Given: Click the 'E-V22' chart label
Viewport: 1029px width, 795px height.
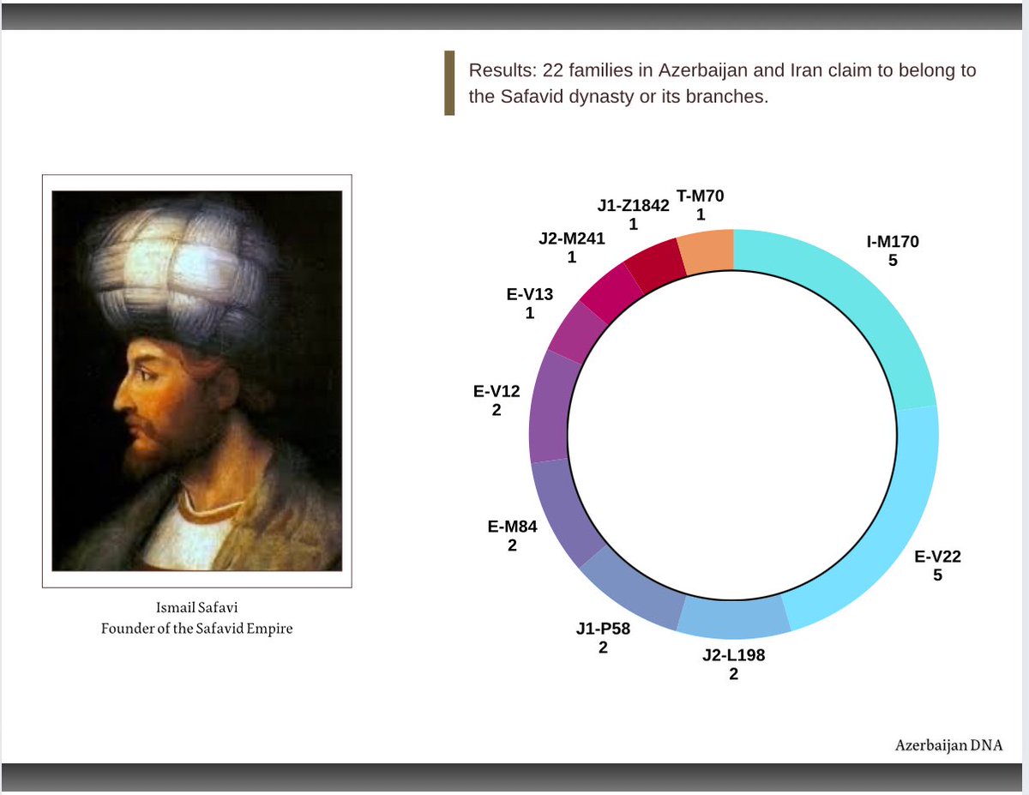Looking at the screenshot, I should [x=937, y=557].
